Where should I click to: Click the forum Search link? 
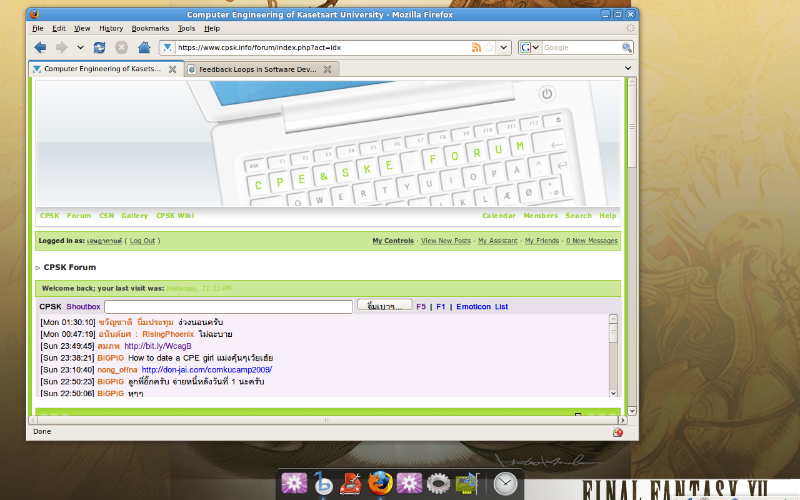coord(579,216)
